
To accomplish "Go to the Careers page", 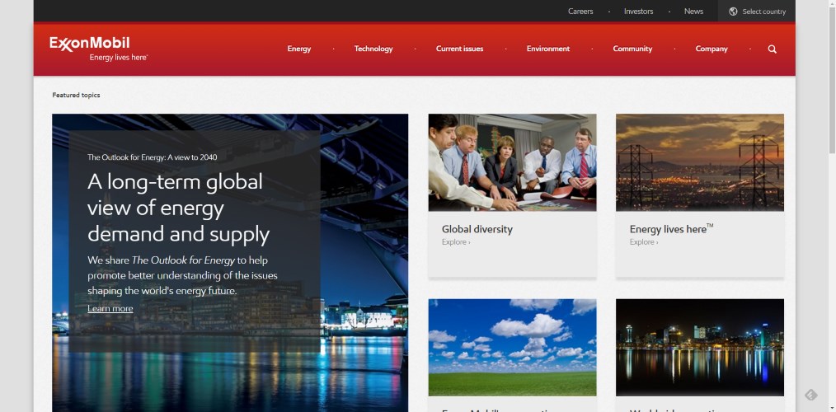I will tap(580, 12).
